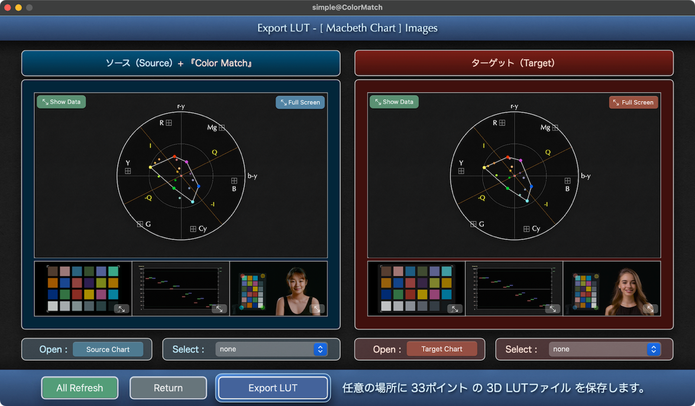Click the red window close button
This screenshot has height=406, width=695.
coord(8,8)
